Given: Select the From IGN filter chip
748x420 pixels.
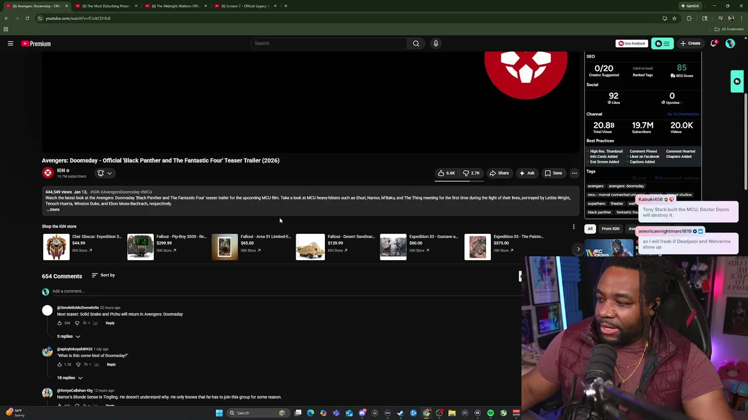Looking at the screenshot, I should point(610,229).
